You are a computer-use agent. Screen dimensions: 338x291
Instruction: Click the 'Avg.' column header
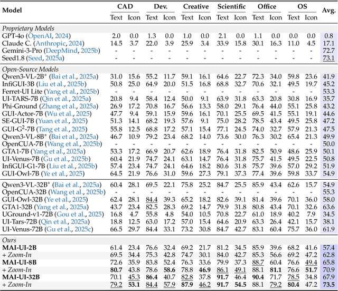tap(328, 11)
